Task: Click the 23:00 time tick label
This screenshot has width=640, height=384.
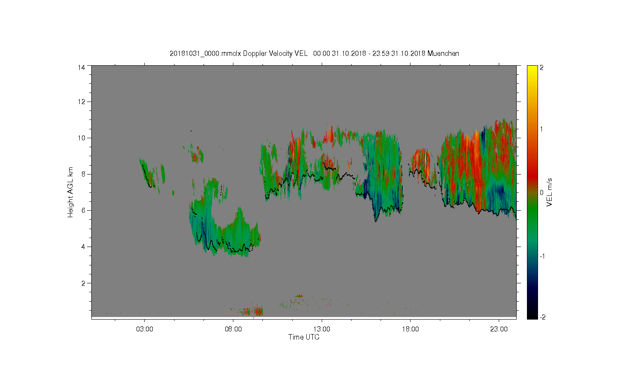Action: click(499, 329)
